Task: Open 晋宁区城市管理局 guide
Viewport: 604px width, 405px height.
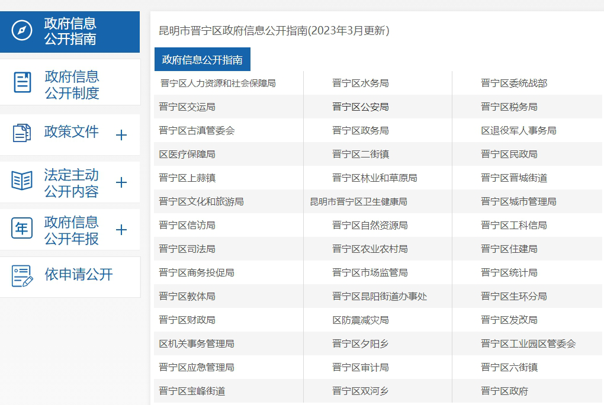Action: 519,201
